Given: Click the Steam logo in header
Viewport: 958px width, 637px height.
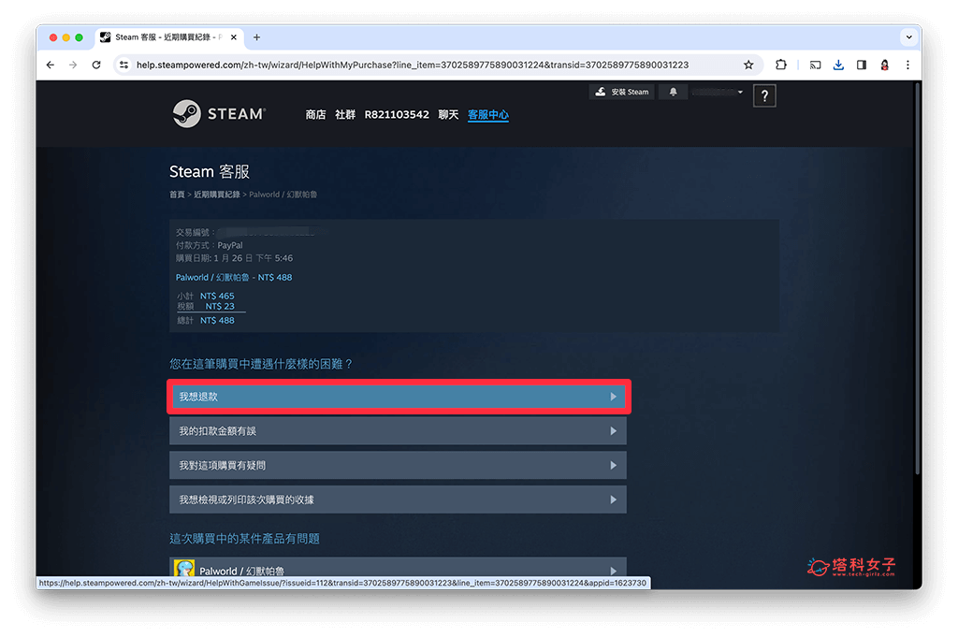Looking at the screenshot, I should pyautogui.click(x=219, y=113).
